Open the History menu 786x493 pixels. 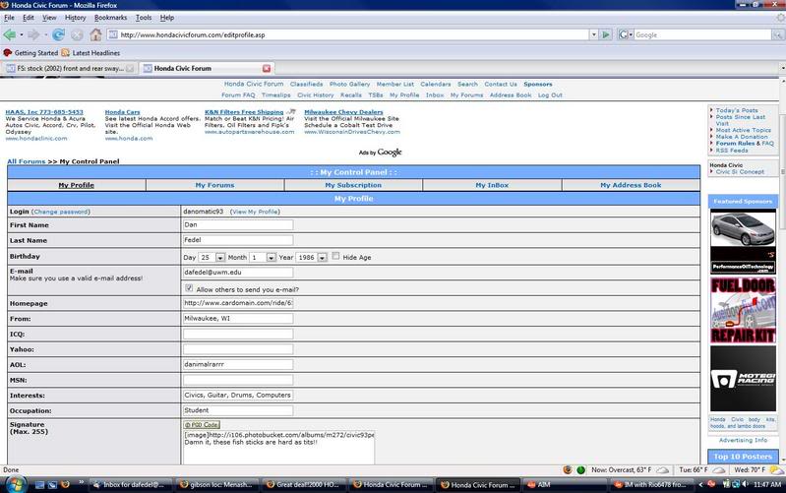point(75,18)
